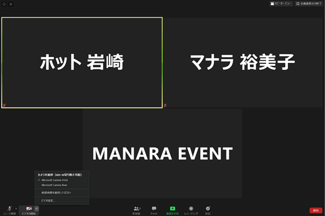Exit full screen mode button
This screenshot has height=216, width=325.
click(x=309, y=3)
